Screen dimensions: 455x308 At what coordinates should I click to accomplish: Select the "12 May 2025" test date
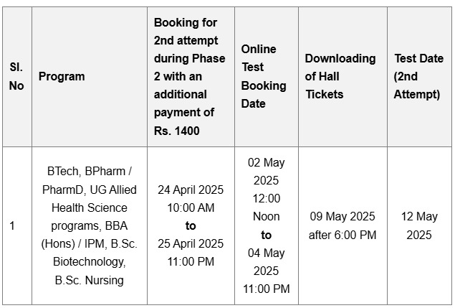click(419, 225)
